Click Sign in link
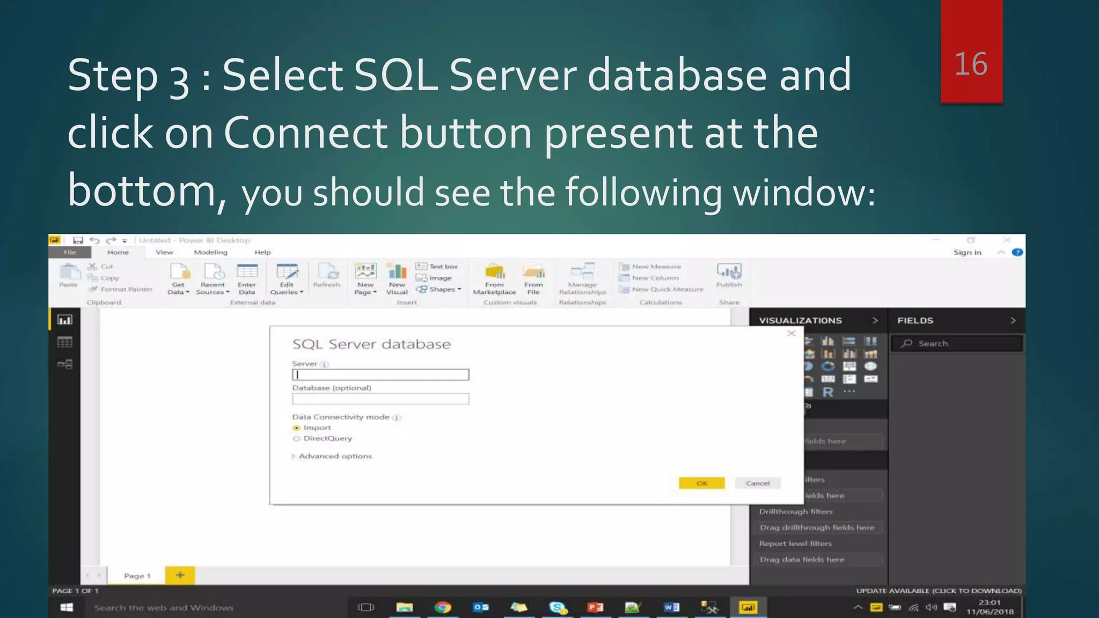Image resolution: width=1099 pixels, height=618 pixels. (x=967, y=252)
